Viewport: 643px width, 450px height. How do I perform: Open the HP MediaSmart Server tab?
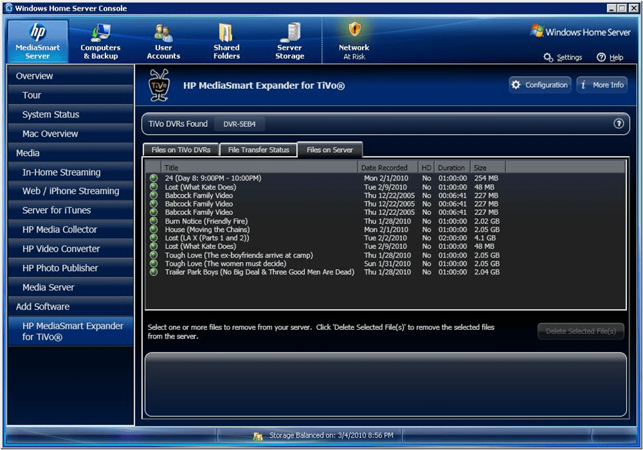click(38, 41)
